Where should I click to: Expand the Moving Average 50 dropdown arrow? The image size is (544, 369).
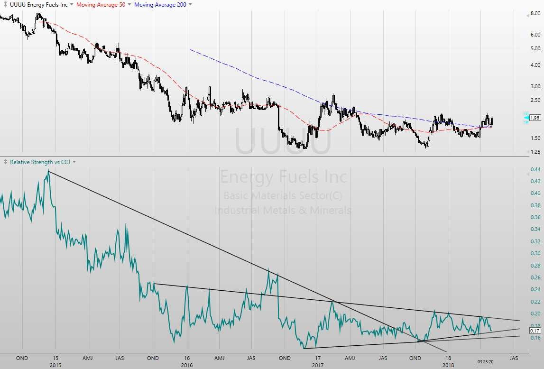click(x=129, y=4)
